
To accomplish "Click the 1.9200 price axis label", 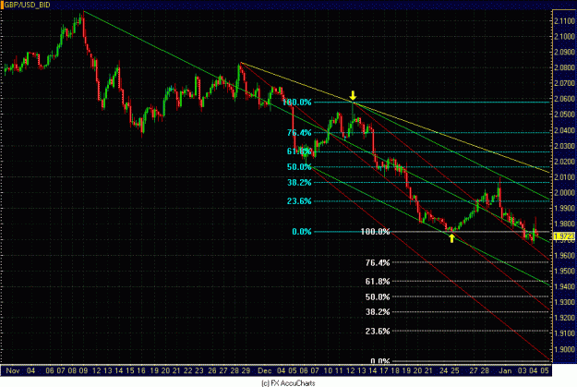I will 564,318.
